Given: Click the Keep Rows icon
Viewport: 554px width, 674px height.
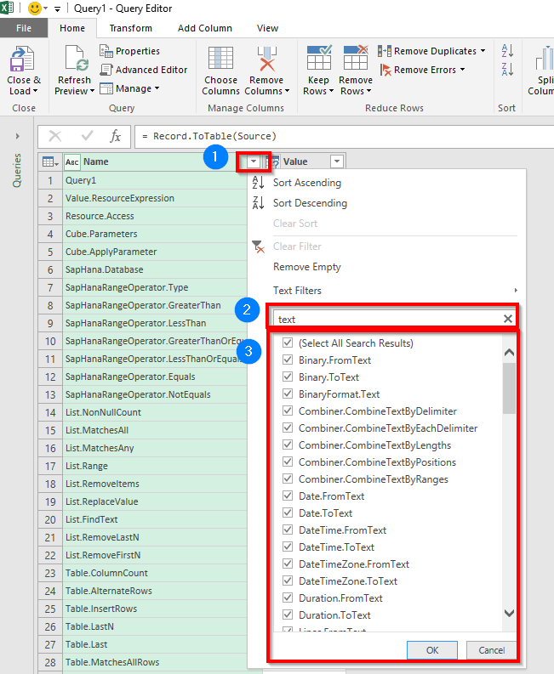Looking at the screenshot, I should pyautogui.click(x=320, y=59).
